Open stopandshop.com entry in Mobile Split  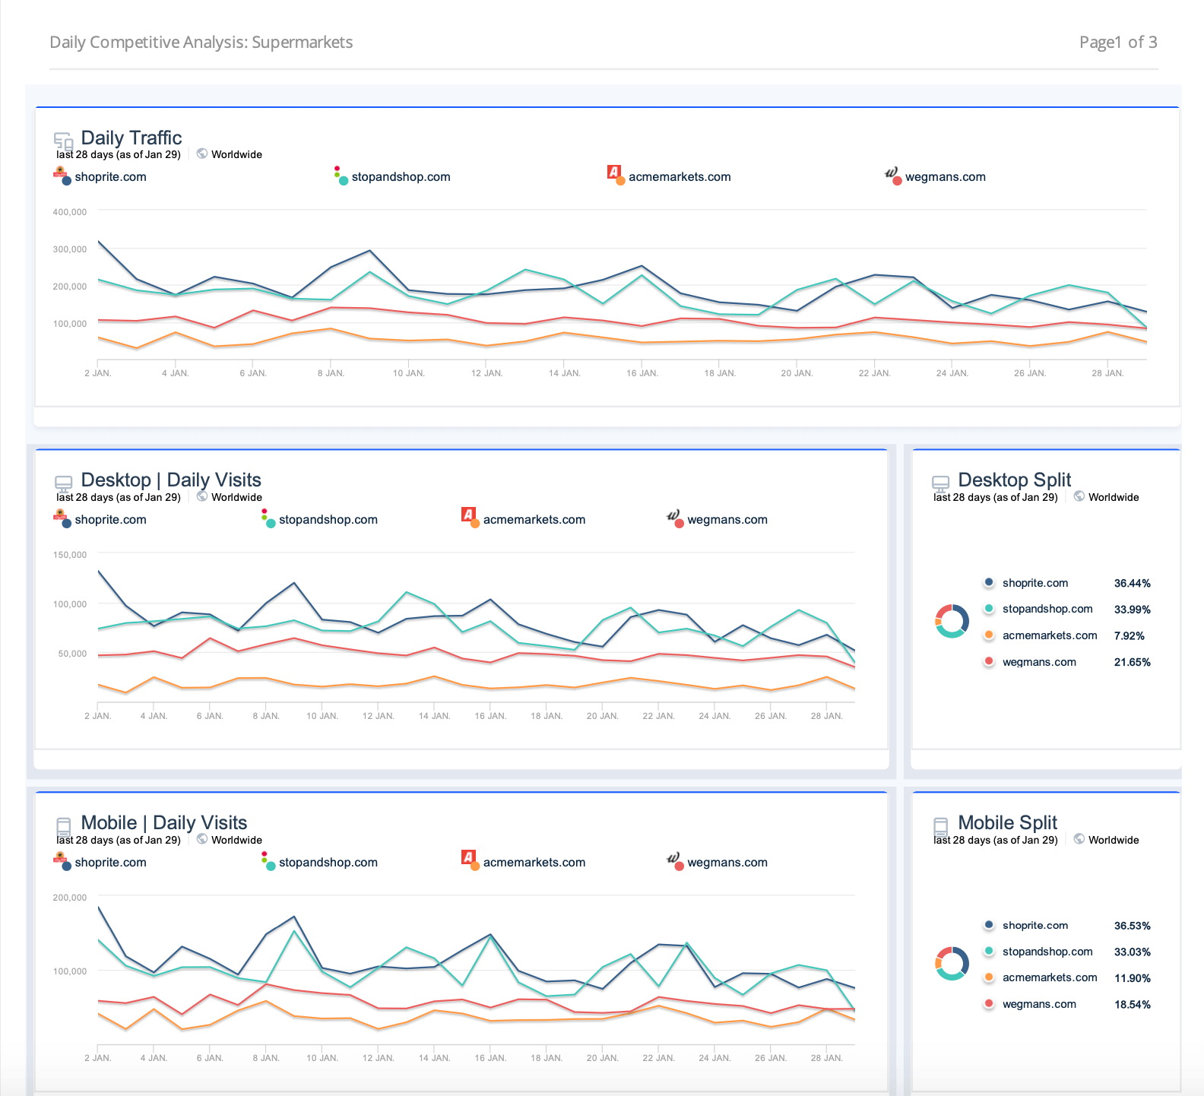(x=1047, y=952)
